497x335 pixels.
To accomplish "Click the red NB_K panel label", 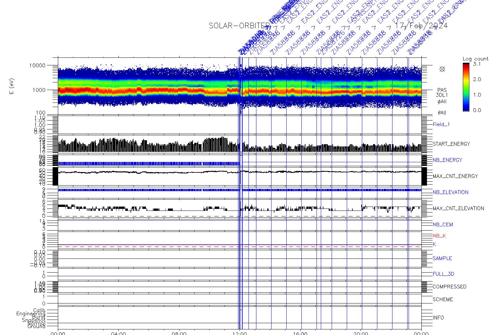I will pyautogui.click(x=439, y=236).
